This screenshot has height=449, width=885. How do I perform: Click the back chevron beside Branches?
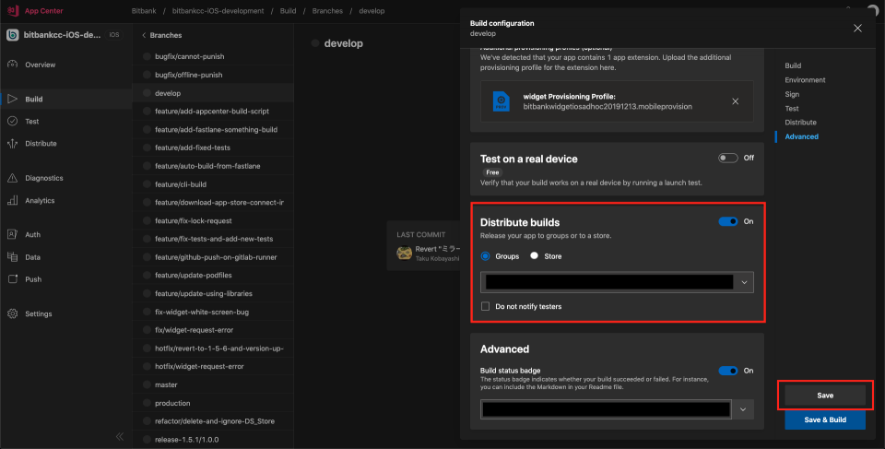click(144, 35)
